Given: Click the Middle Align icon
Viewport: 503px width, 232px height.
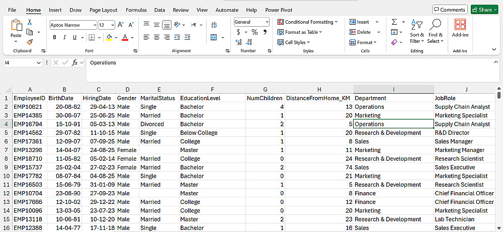Looking at the screenshot, I should [156, 24].
